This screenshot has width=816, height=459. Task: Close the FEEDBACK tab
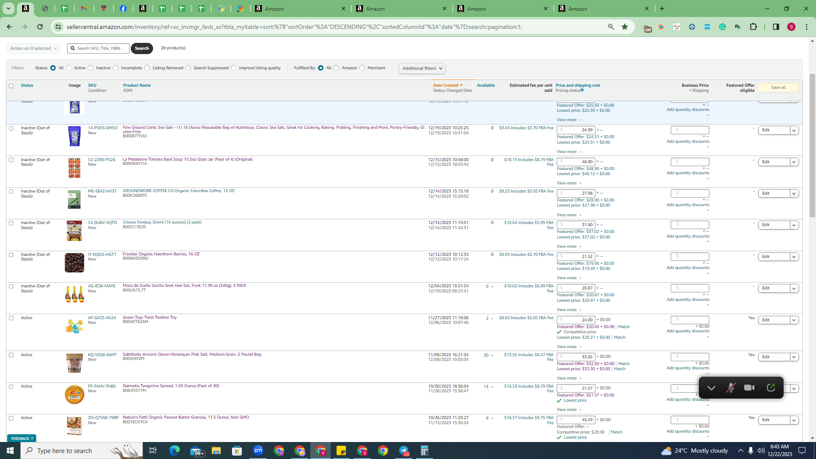click(x=32, y=439)
